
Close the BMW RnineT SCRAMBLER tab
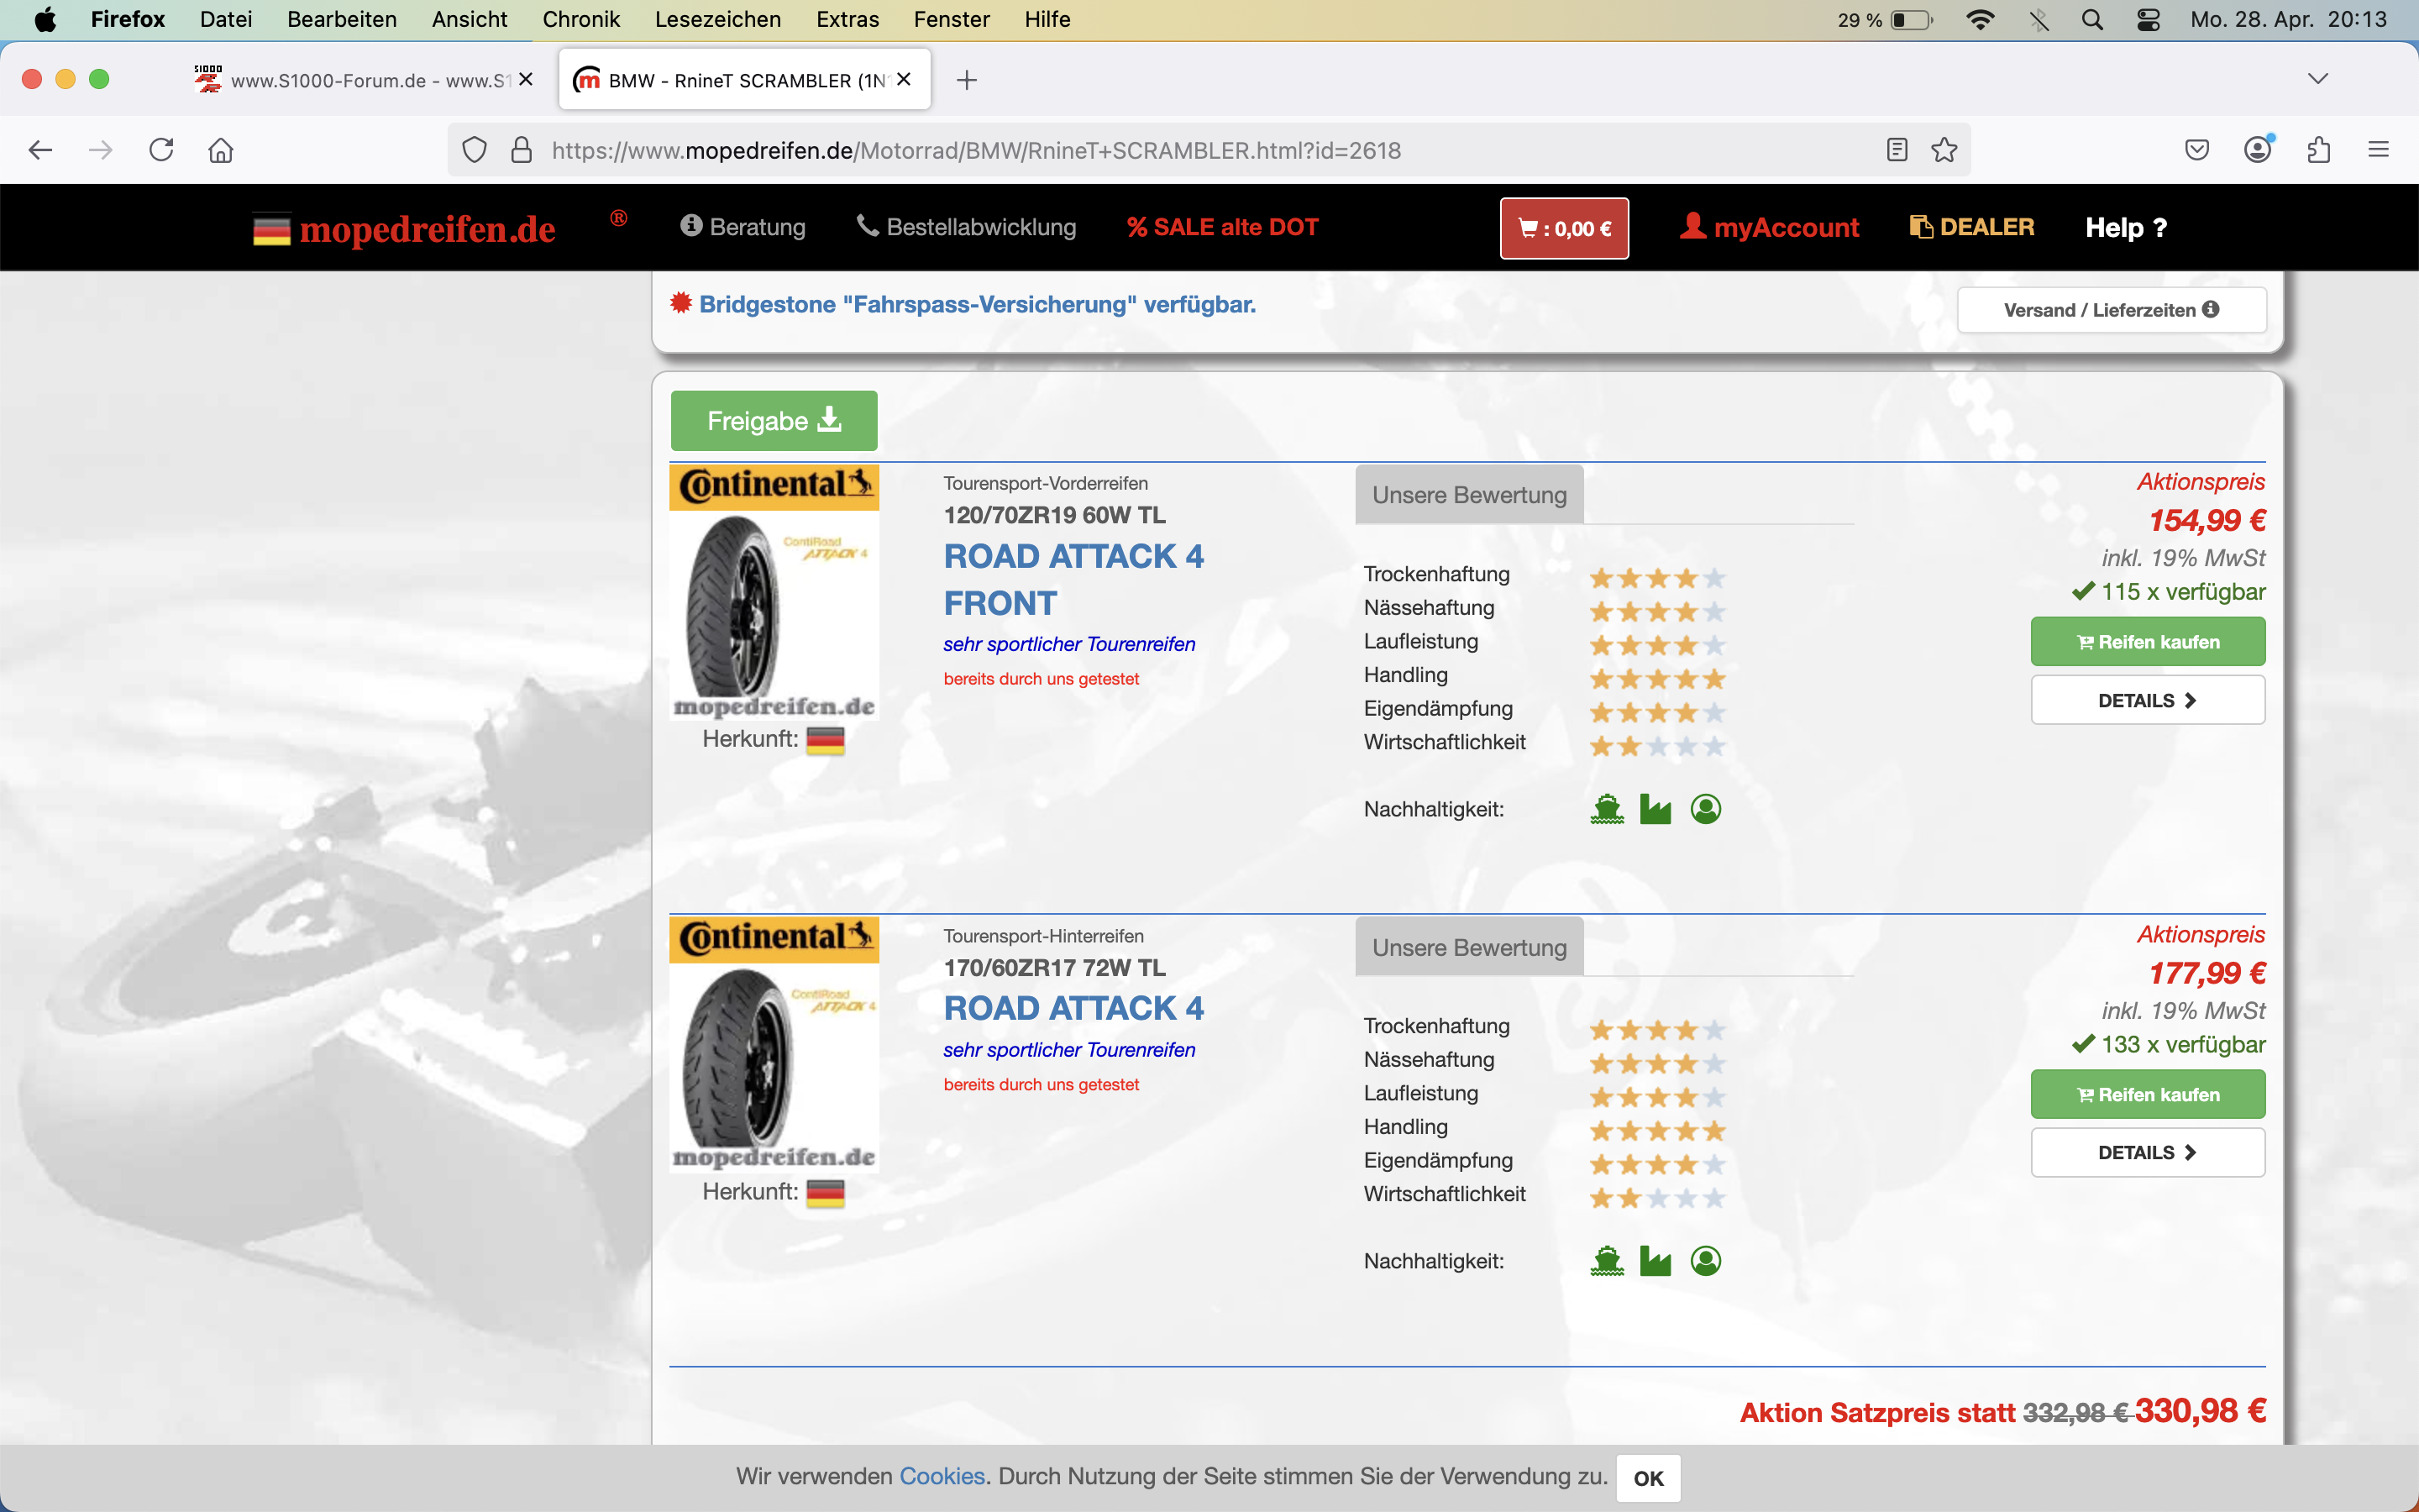tap(904, 79)
